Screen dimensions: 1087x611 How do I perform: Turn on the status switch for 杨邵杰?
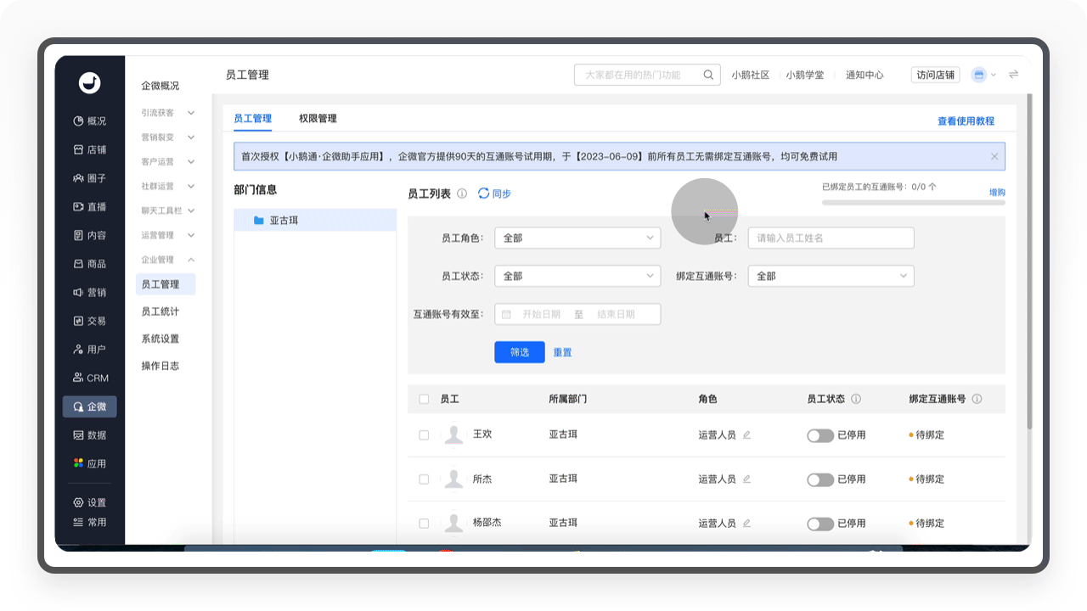(x=820, y=524)
